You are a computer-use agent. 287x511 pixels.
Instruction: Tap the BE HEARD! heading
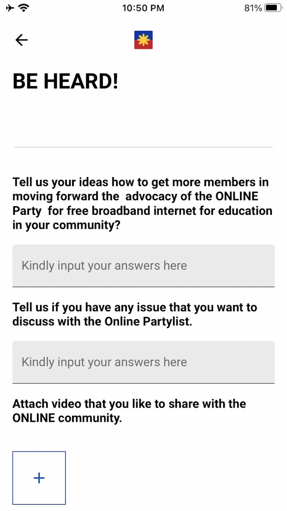66,81
